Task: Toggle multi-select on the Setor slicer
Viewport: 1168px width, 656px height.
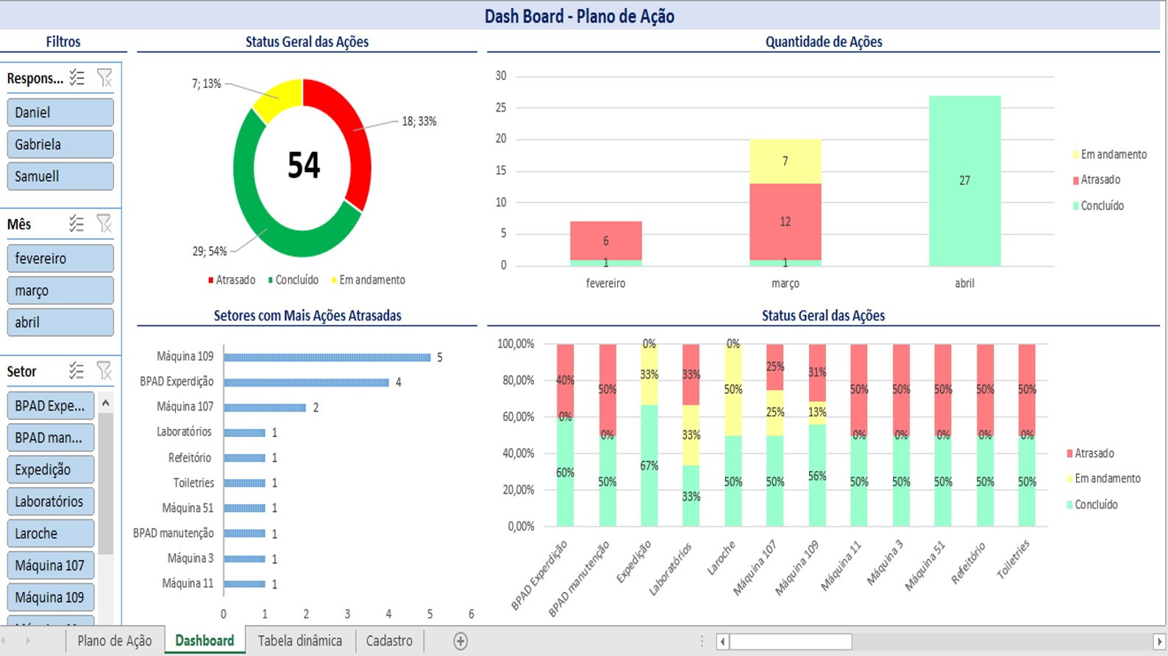Action: (x=77, y=371)
